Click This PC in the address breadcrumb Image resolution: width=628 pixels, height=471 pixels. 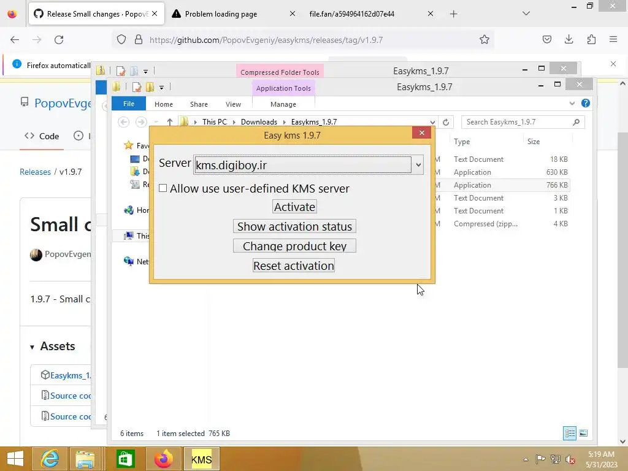pos(214,122)
